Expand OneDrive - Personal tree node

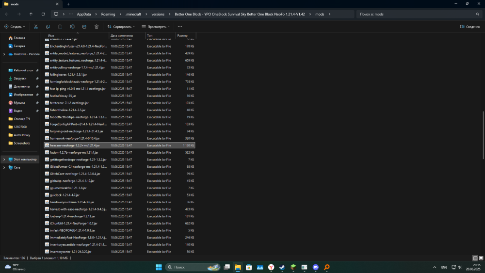pos(4,54)
